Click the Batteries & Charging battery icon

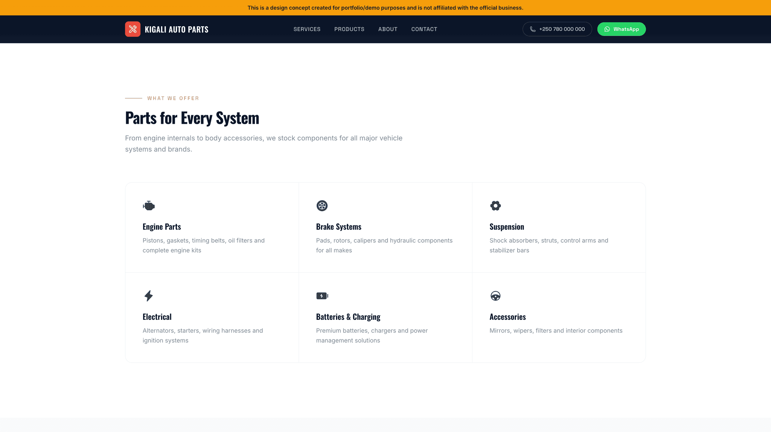(322, 296)
